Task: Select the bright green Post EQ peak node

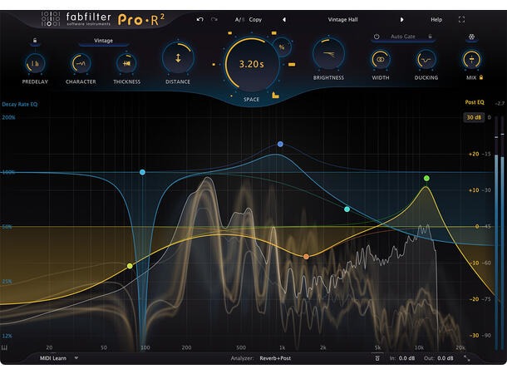Action: click(426, 178)
